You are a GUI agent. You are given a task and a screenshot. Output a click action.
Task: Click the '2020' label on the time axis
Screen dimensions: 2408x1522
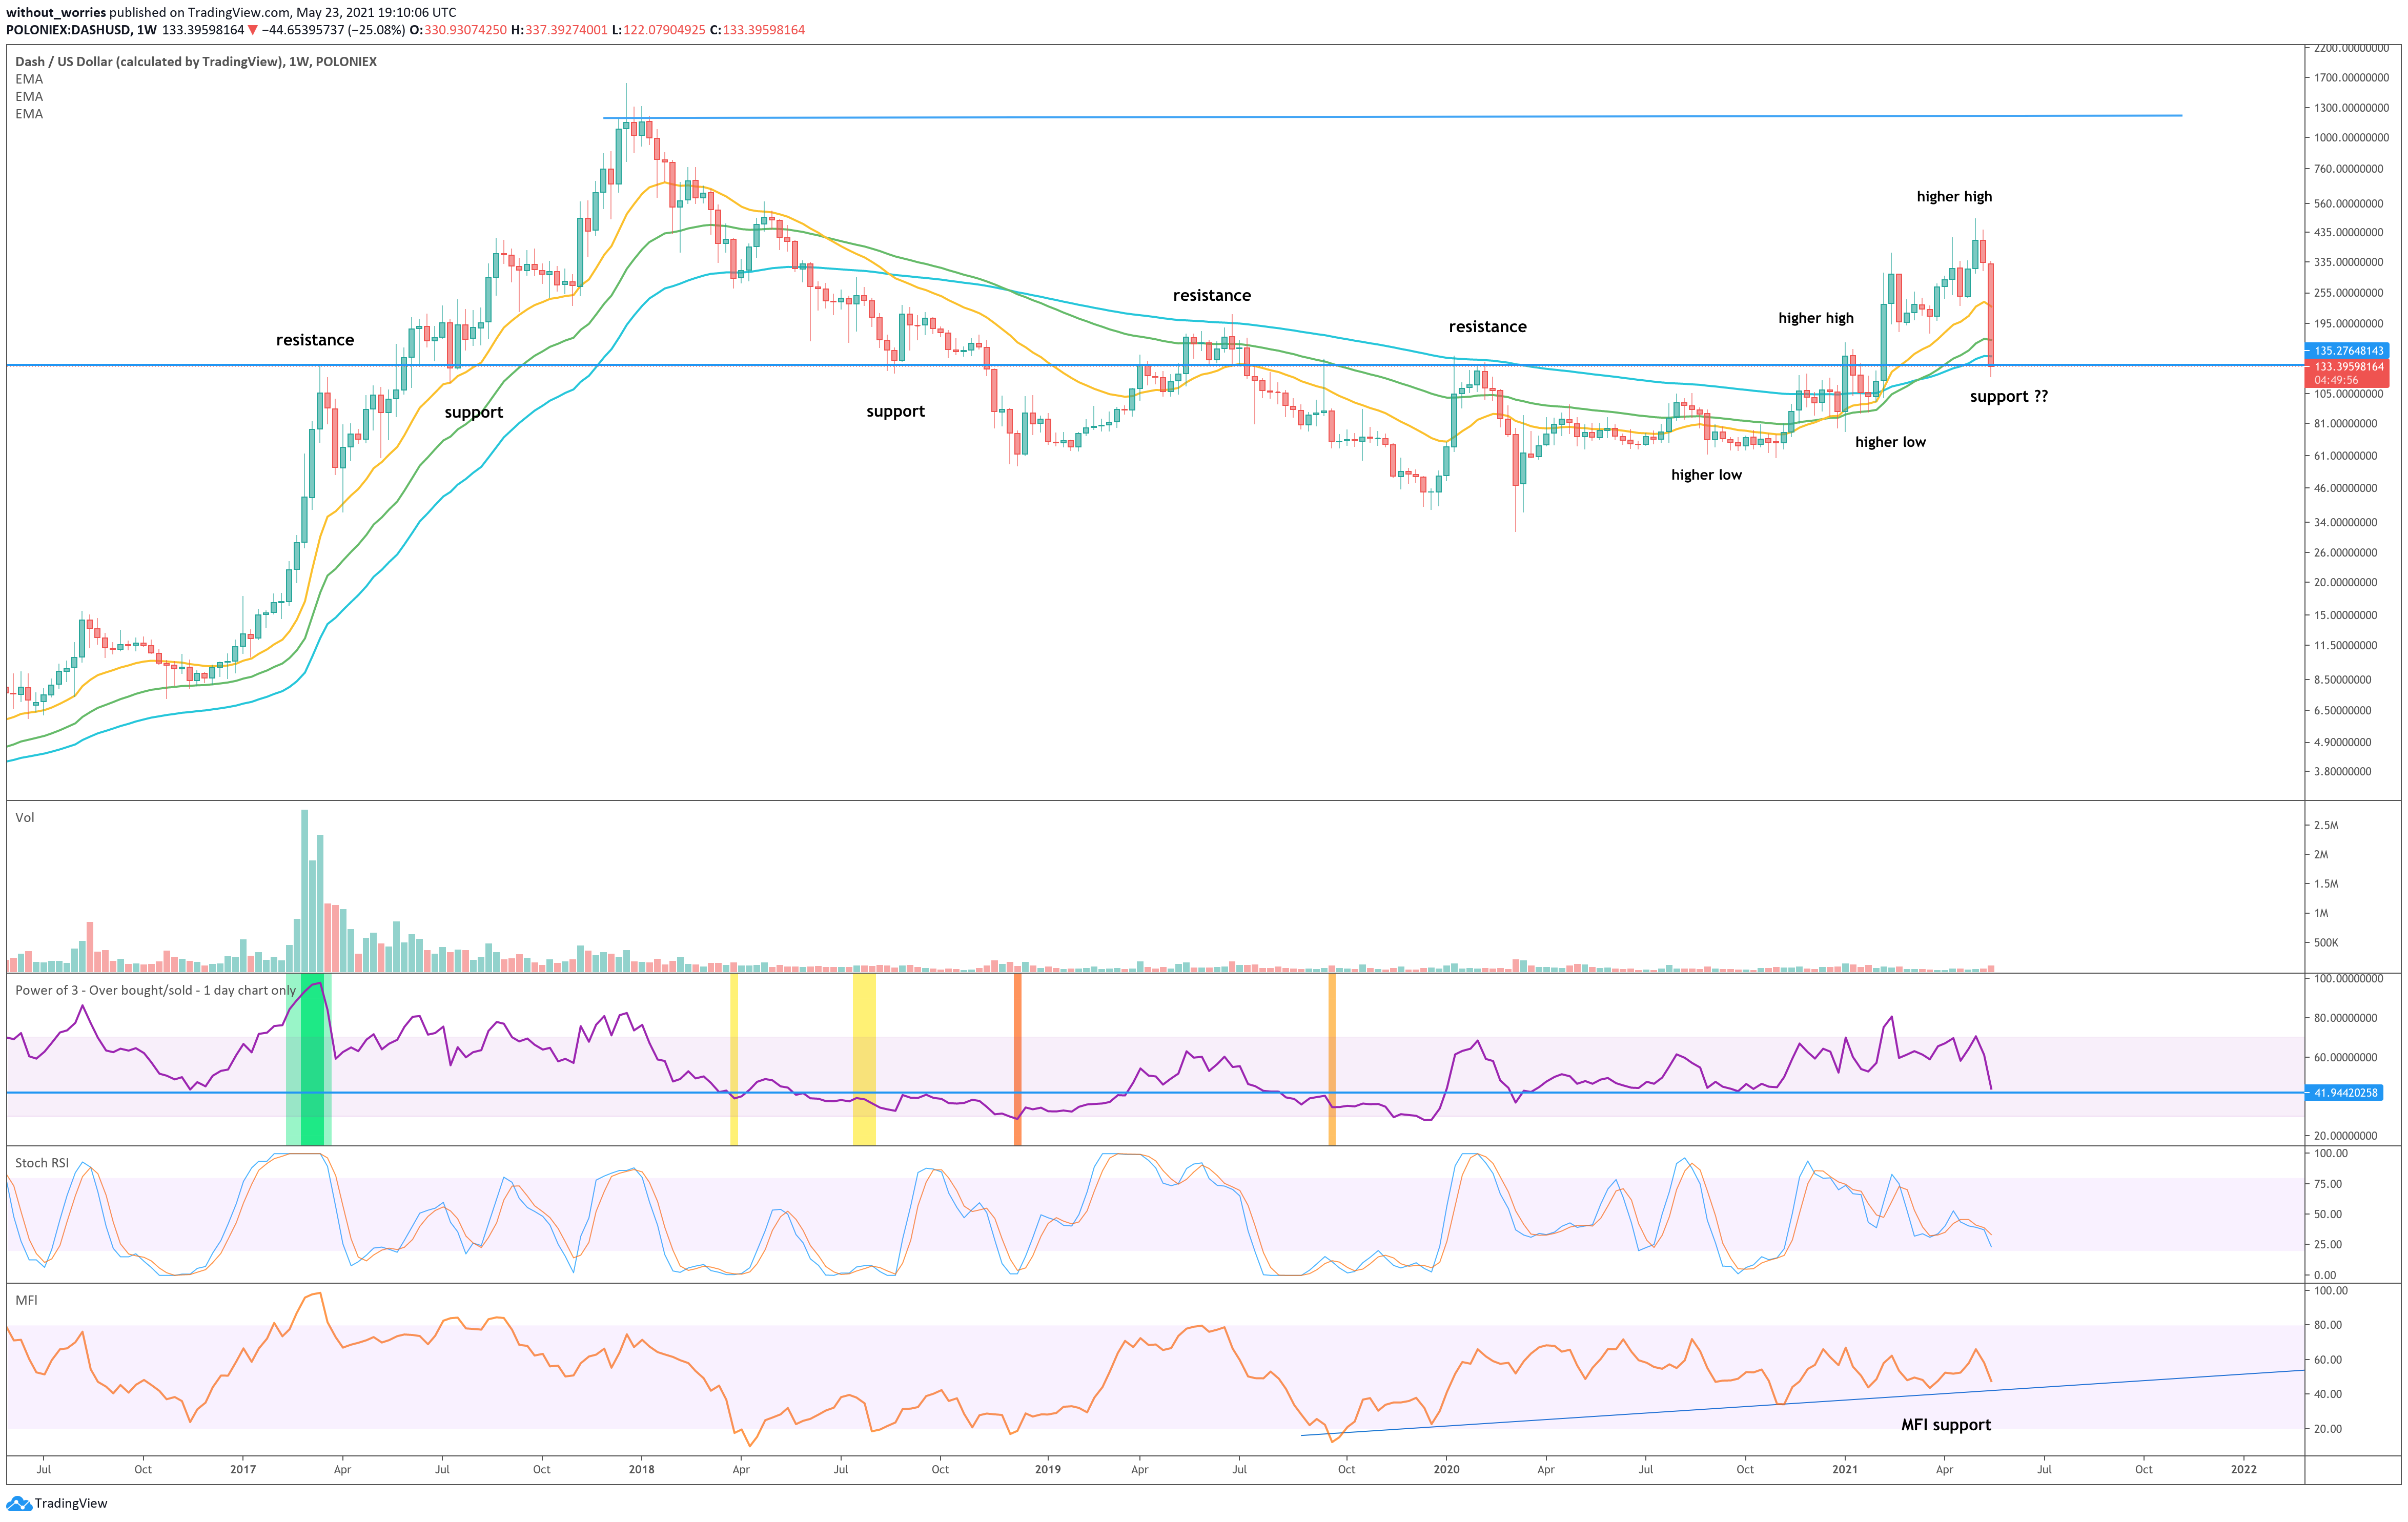pos(1447,1470)
